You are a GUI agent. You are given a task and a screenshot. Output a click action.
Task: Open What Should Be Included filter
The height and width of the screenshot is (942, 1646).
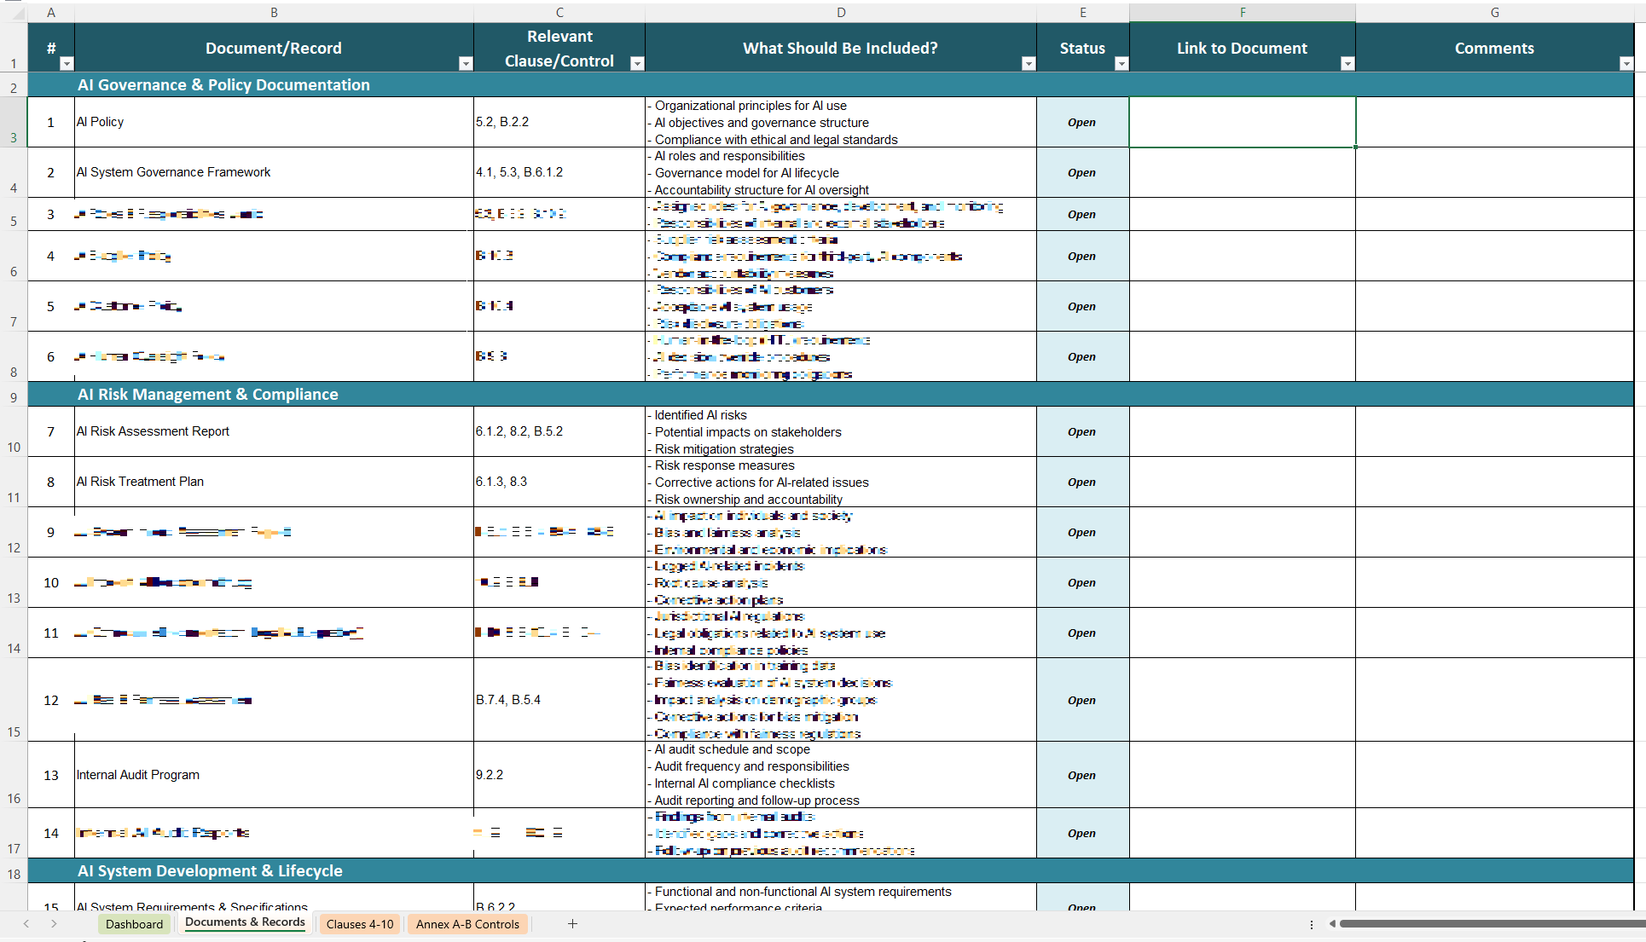tap(1028, 64)
